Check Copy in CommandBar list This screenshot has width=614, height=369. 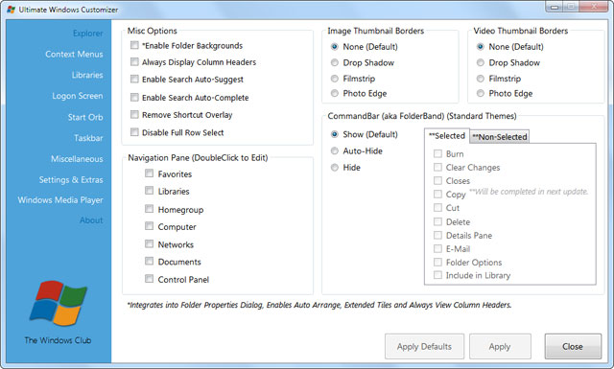pos(437,195)
